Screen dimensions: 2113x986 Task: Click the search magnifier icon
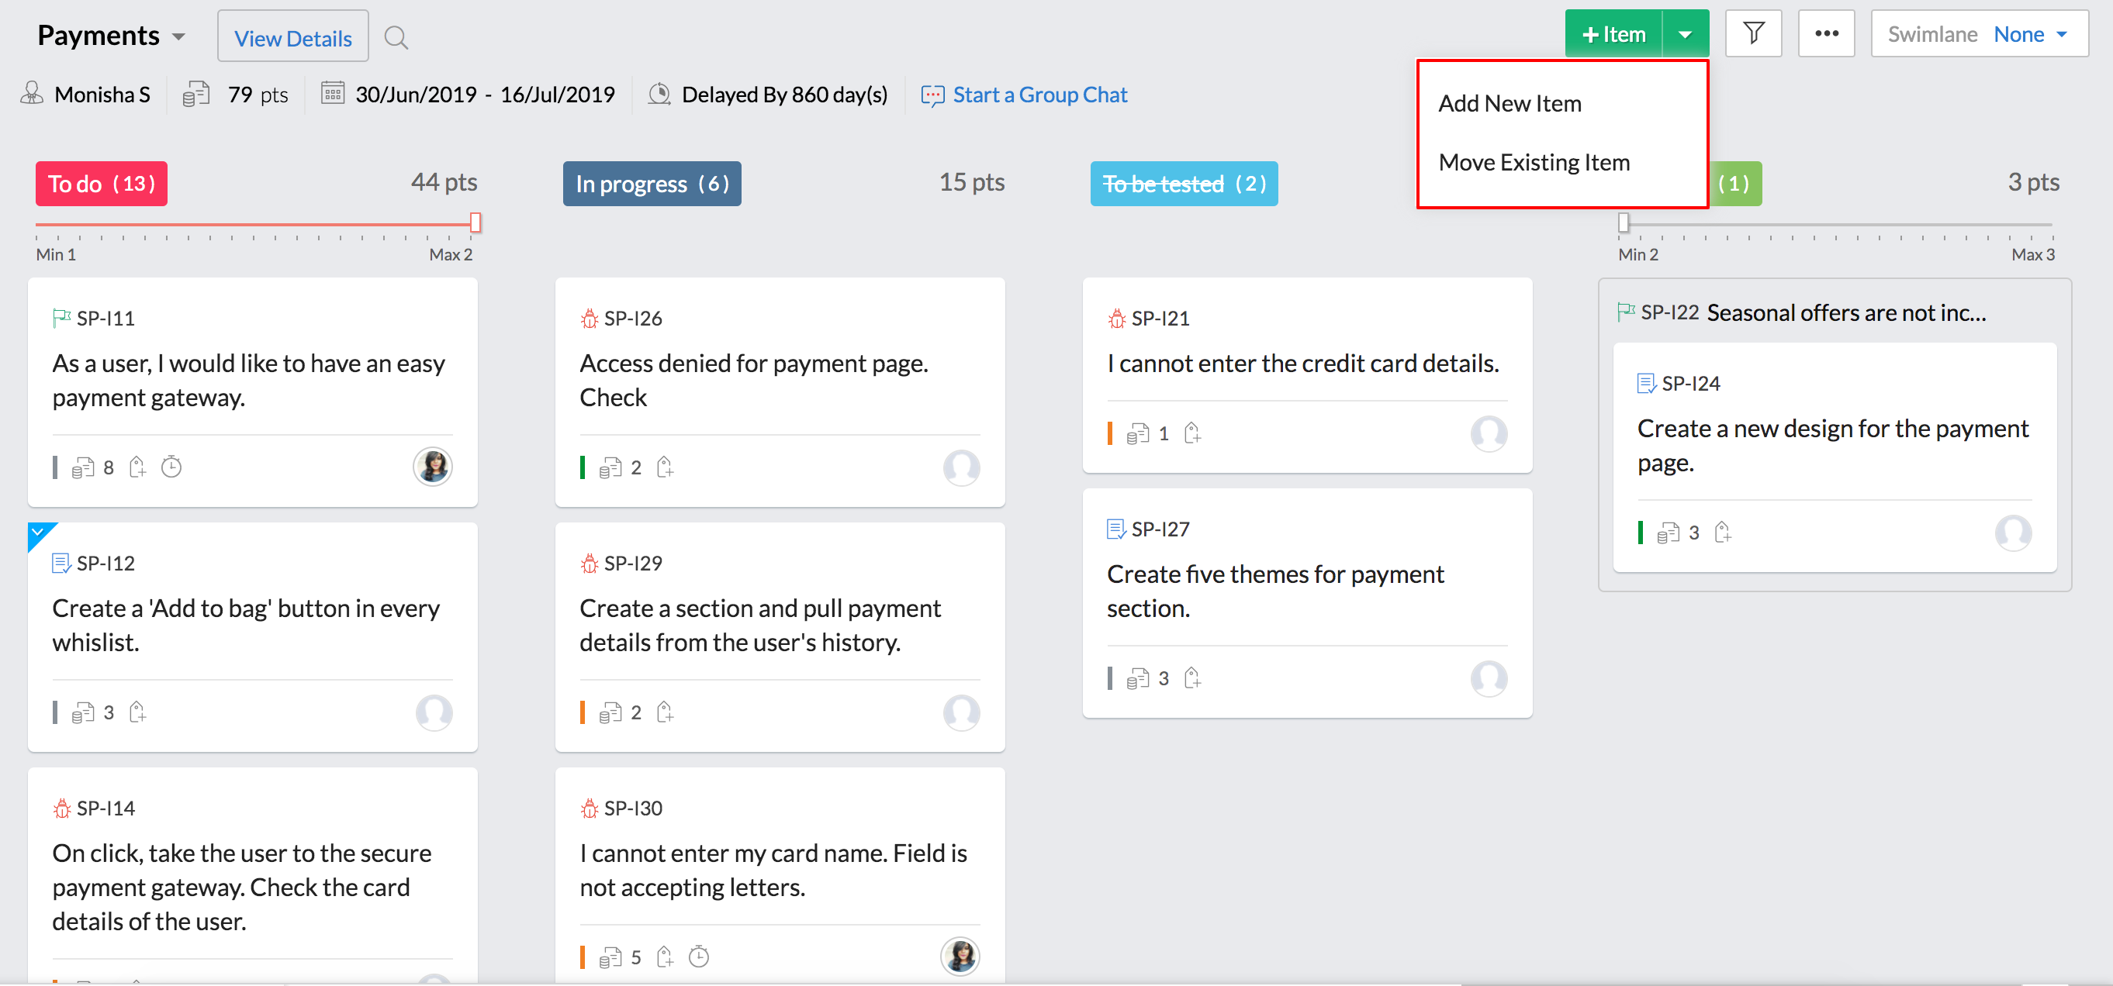[396, 38]
